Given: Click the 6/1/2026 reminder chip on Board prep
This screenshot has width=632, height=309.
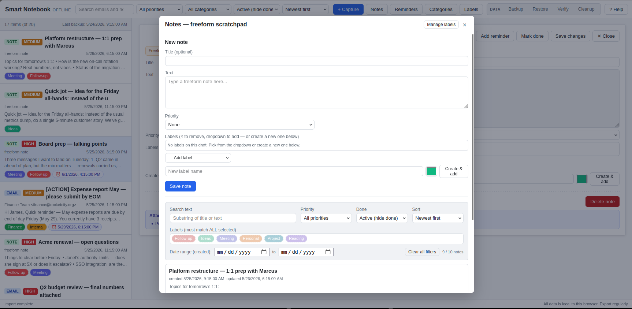Looking at the screenshot, I should click(78, 175).
